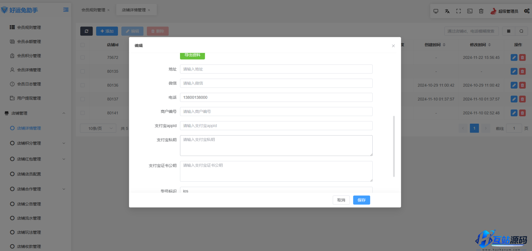Switch to 店铺详情管理 tab
Screen dimensions: 532x251
click(x=134, y=10)
